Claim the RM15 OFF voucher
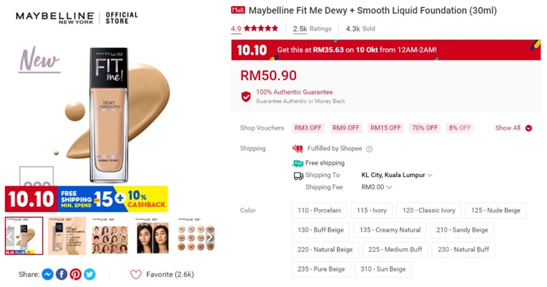This screenshot has height=287, width=547. 386,127
